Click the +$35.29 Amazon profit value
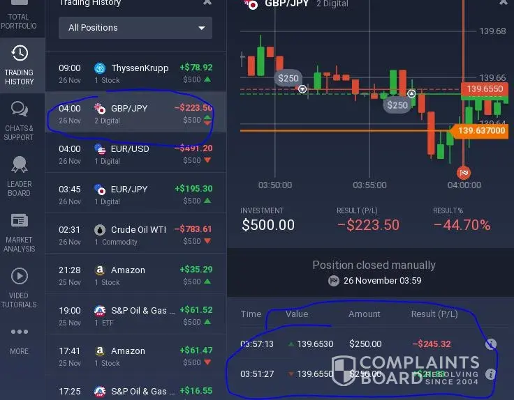Image resolution: width=514 pixels, height=400 pixels. point(196,270)
